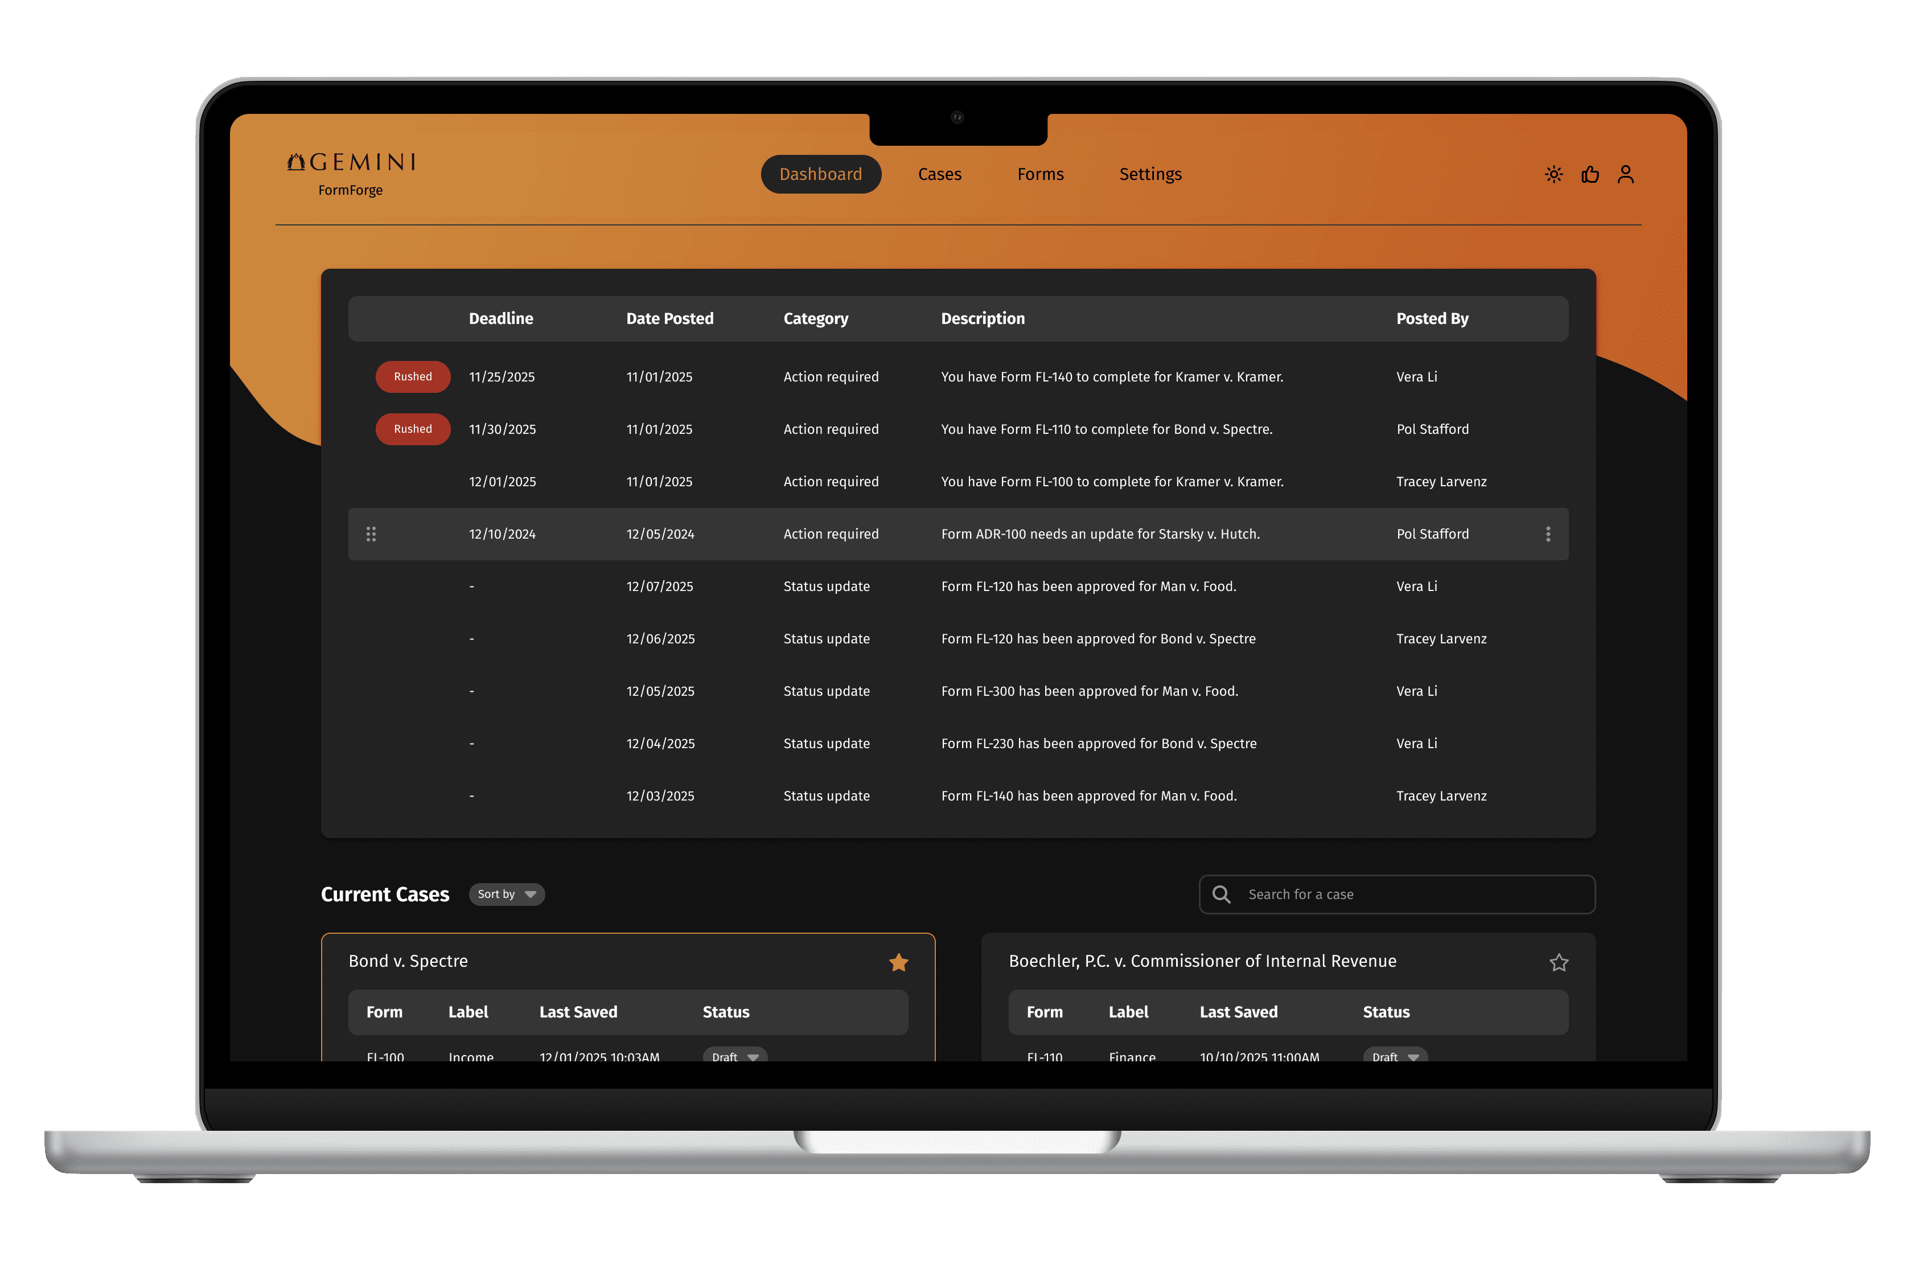Unfavorite the Bond v. Spectre star
The image size is (1915, 1264).
898,962
